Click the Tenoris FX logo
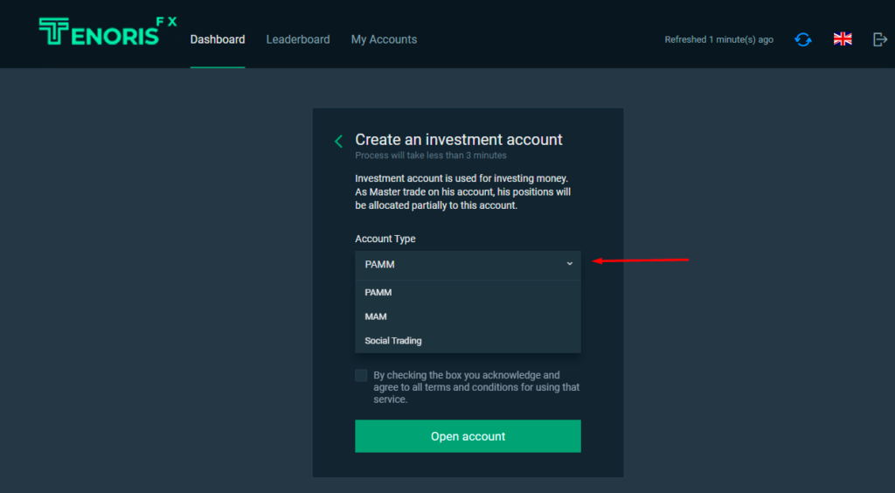 (105, 32)
